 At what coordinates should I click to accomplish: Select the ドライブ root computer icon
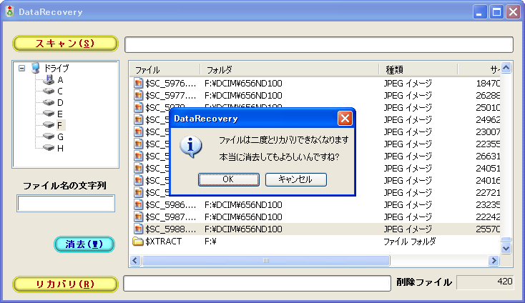coord(36,68)
